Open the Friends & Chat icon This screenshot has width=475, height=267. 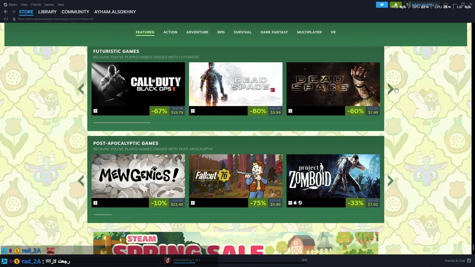coord(469,261)
